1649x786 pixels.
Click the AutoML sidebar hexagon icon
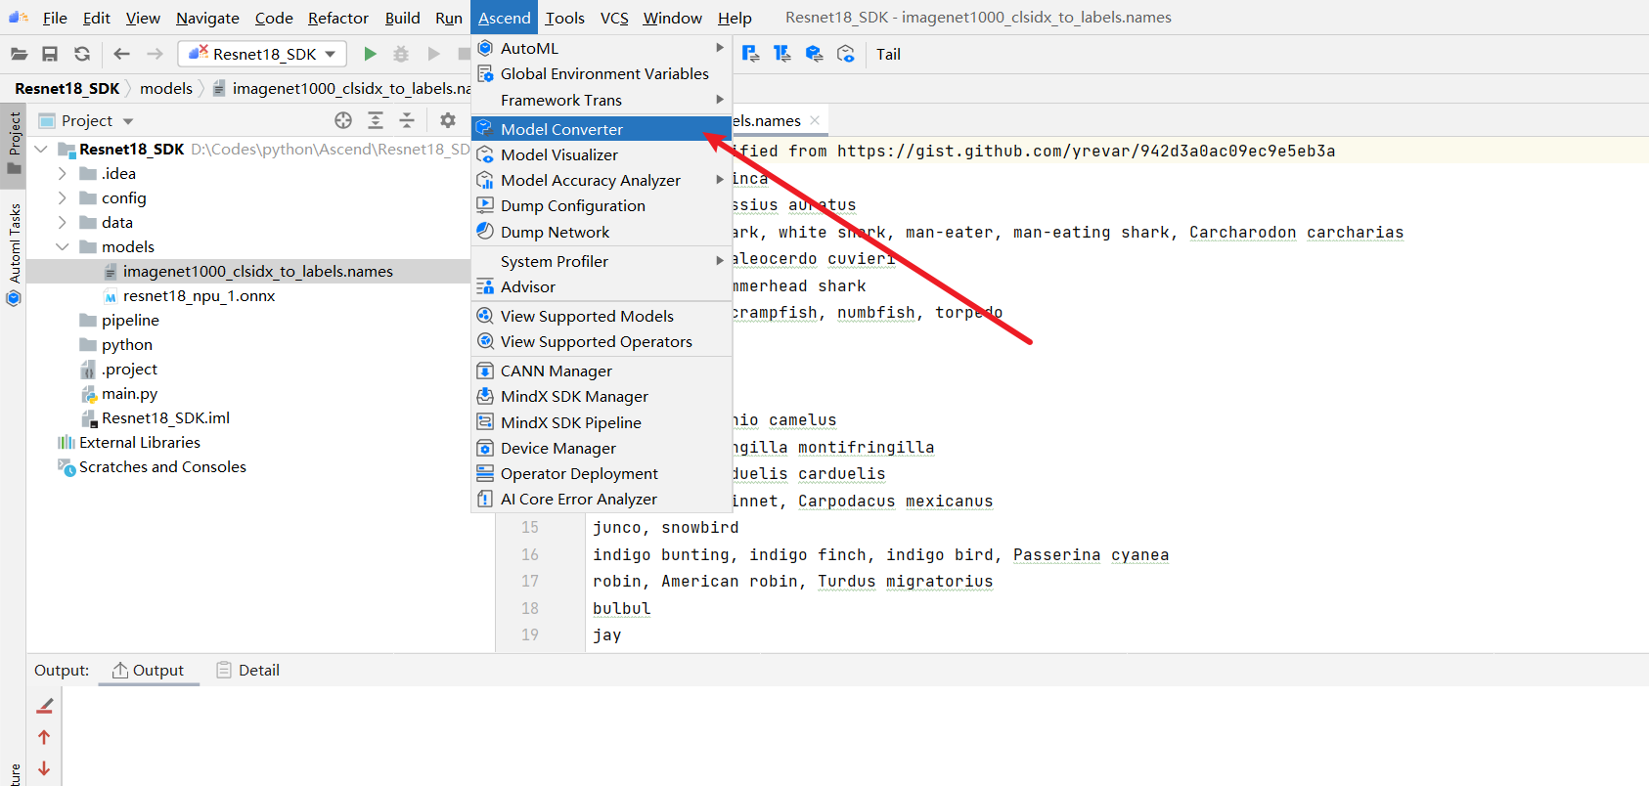point(14,298)
